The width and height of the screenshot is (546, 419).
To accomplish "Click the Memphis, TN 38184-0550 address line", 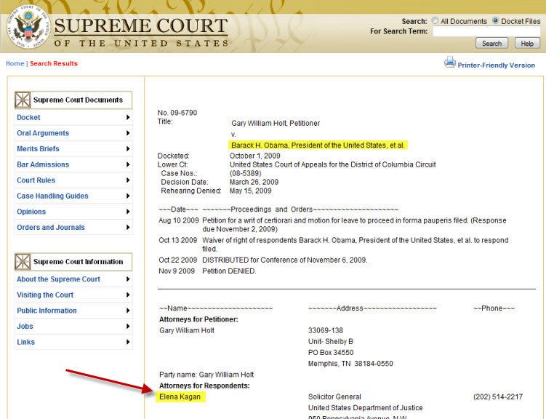I will pos(350,364).
